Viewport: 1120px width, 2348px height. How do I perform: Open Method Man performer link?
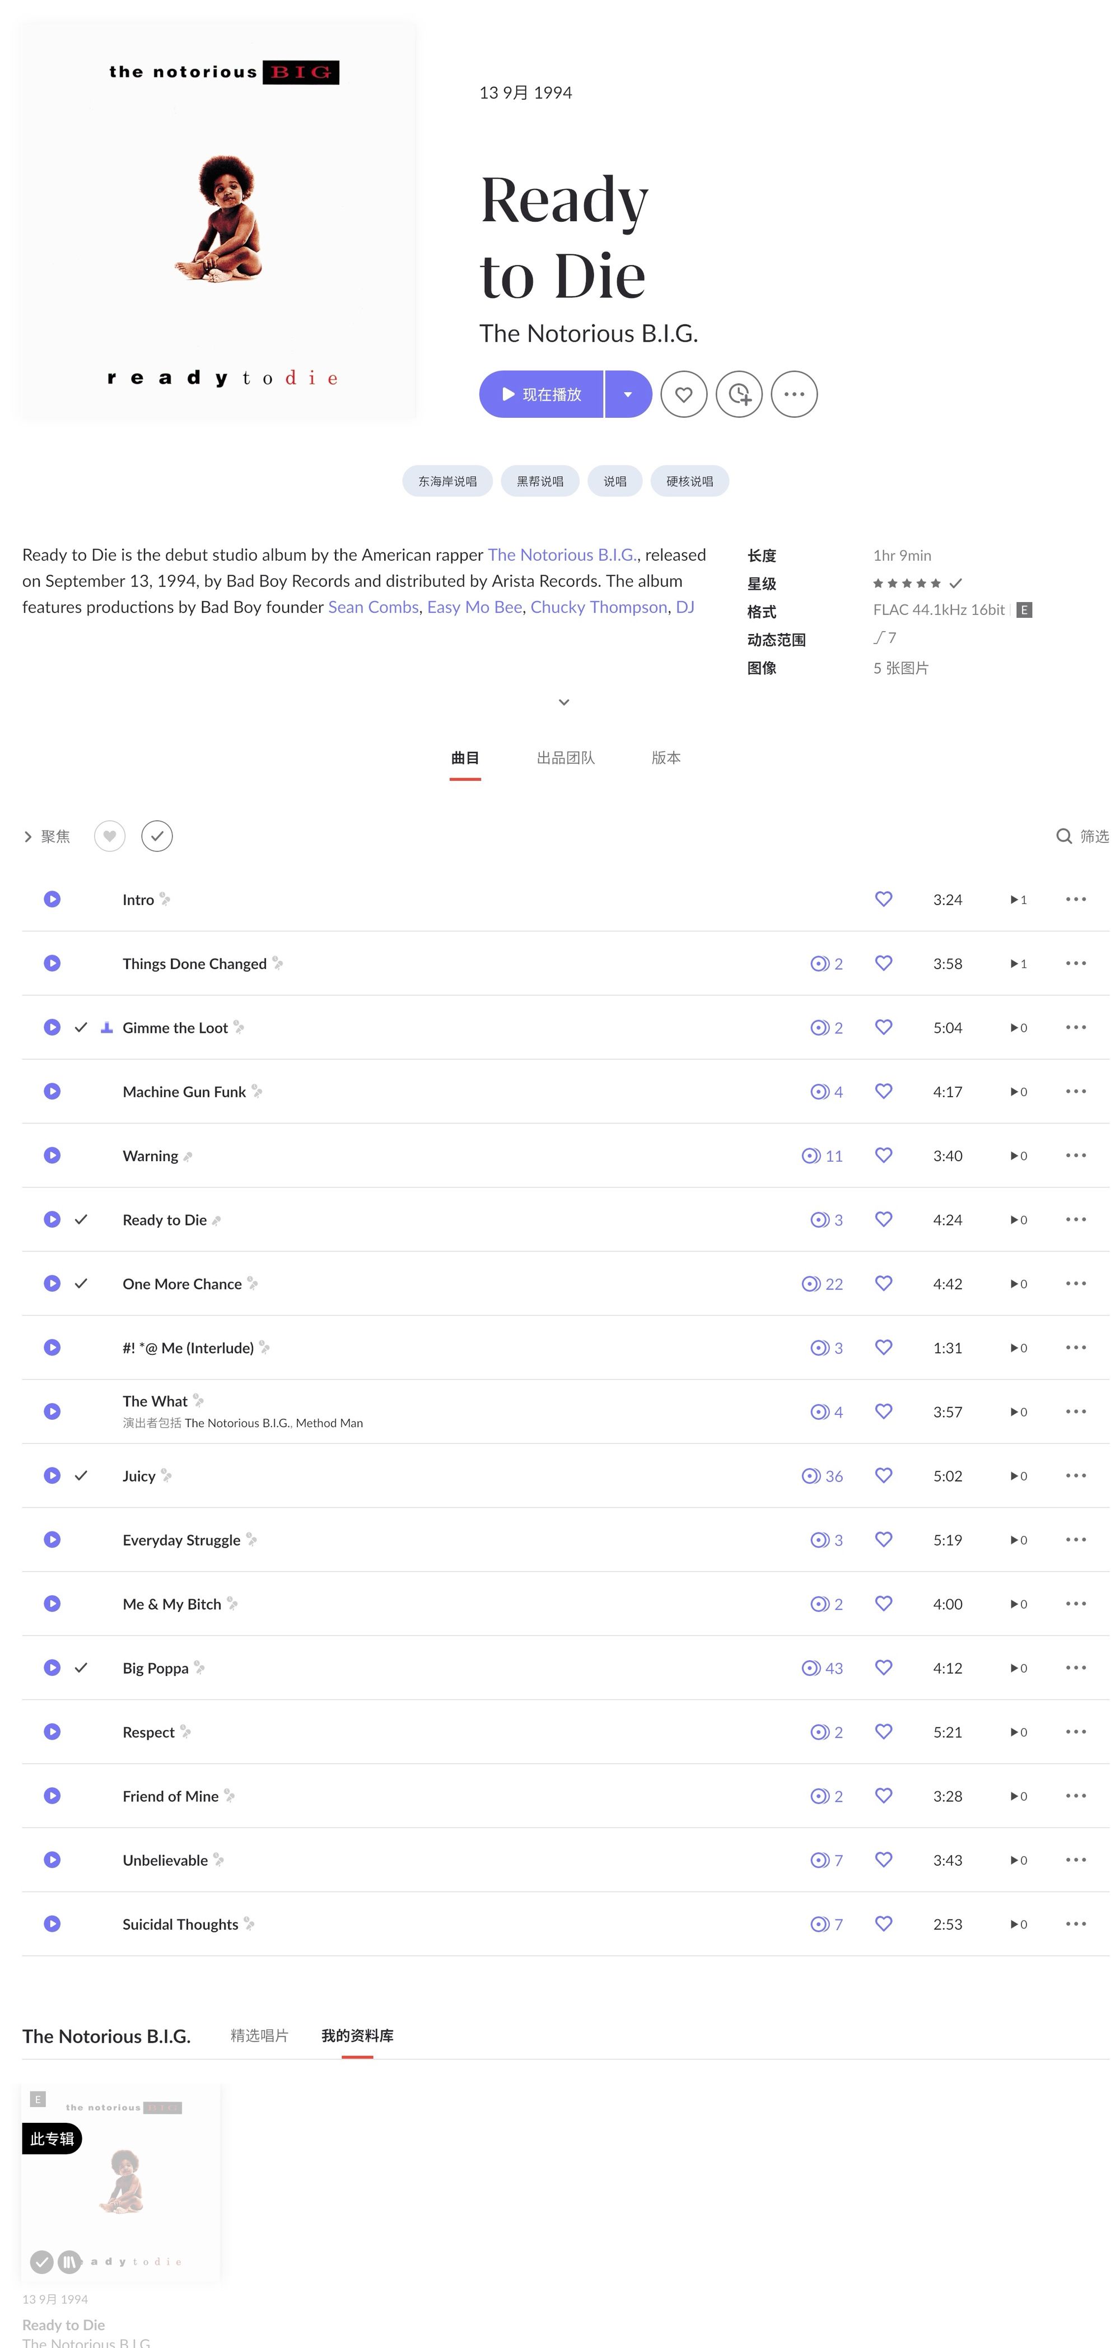[x=329, y=1423]
